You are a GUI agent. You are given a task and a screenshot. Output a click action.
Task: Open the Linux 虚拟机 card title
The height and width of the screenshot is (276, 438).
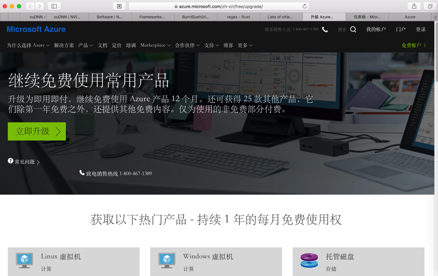point(61,257)
